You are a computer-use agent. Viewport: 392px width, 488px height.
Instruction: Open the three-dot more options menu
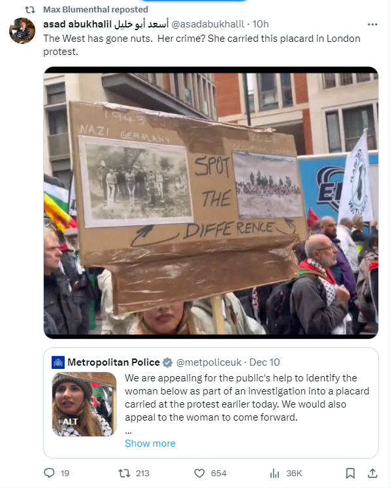click(x=372, y=24)
